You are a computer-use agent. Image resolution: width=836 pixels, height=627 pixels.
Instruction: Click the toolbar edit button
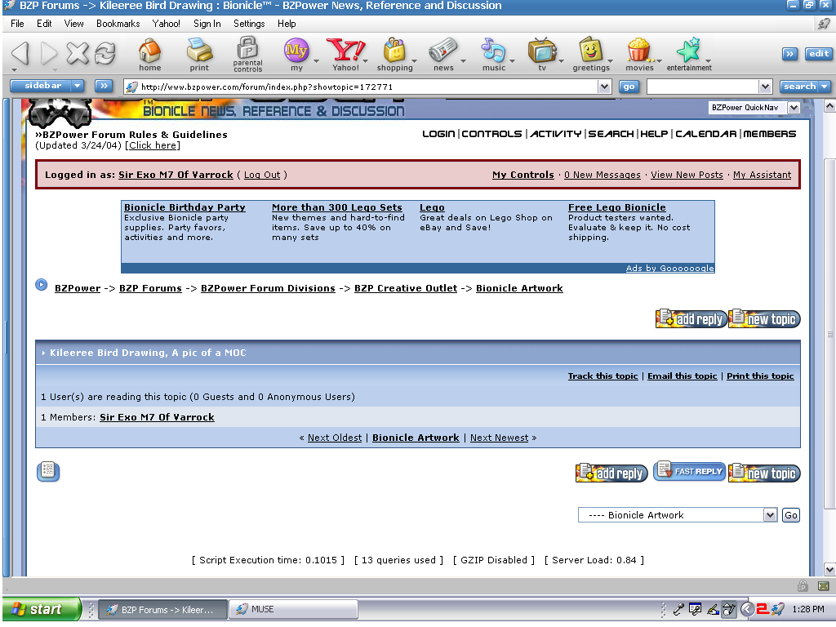(x=818, y=54)
